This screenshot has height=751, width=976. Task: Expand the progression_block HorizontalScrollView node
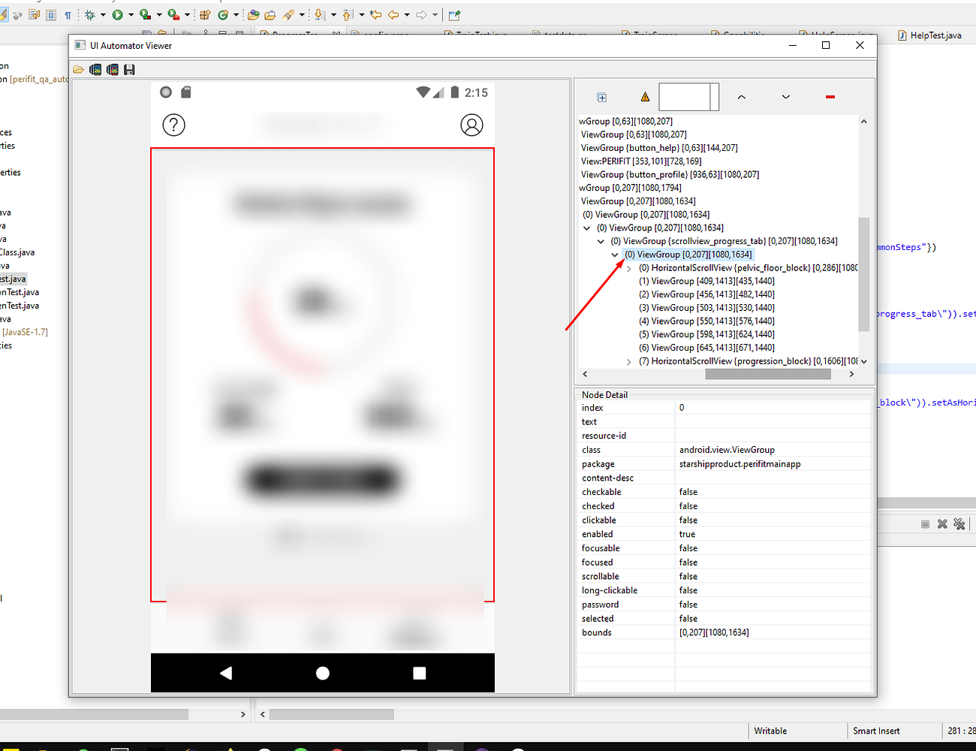click(x=629, y=361)
